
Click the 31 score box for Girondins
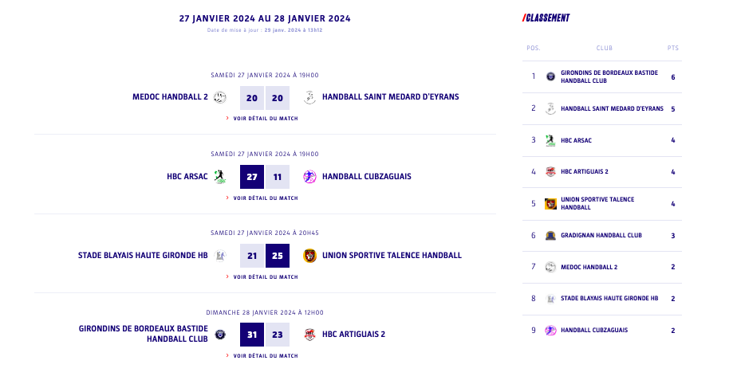point(252,335)
